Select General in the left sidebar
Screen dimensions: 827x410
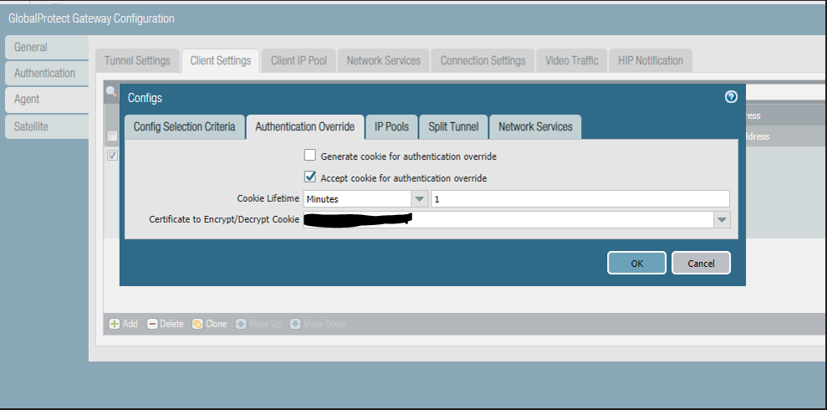[47, 48]
